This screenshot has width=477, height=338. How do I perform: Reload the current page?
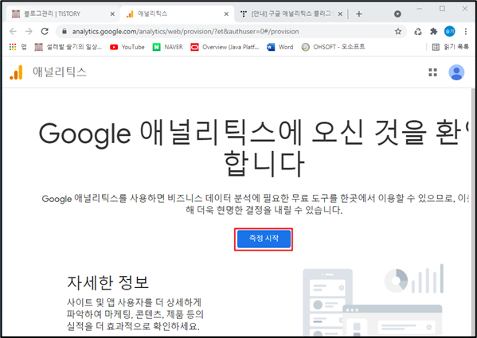point(45,31)
